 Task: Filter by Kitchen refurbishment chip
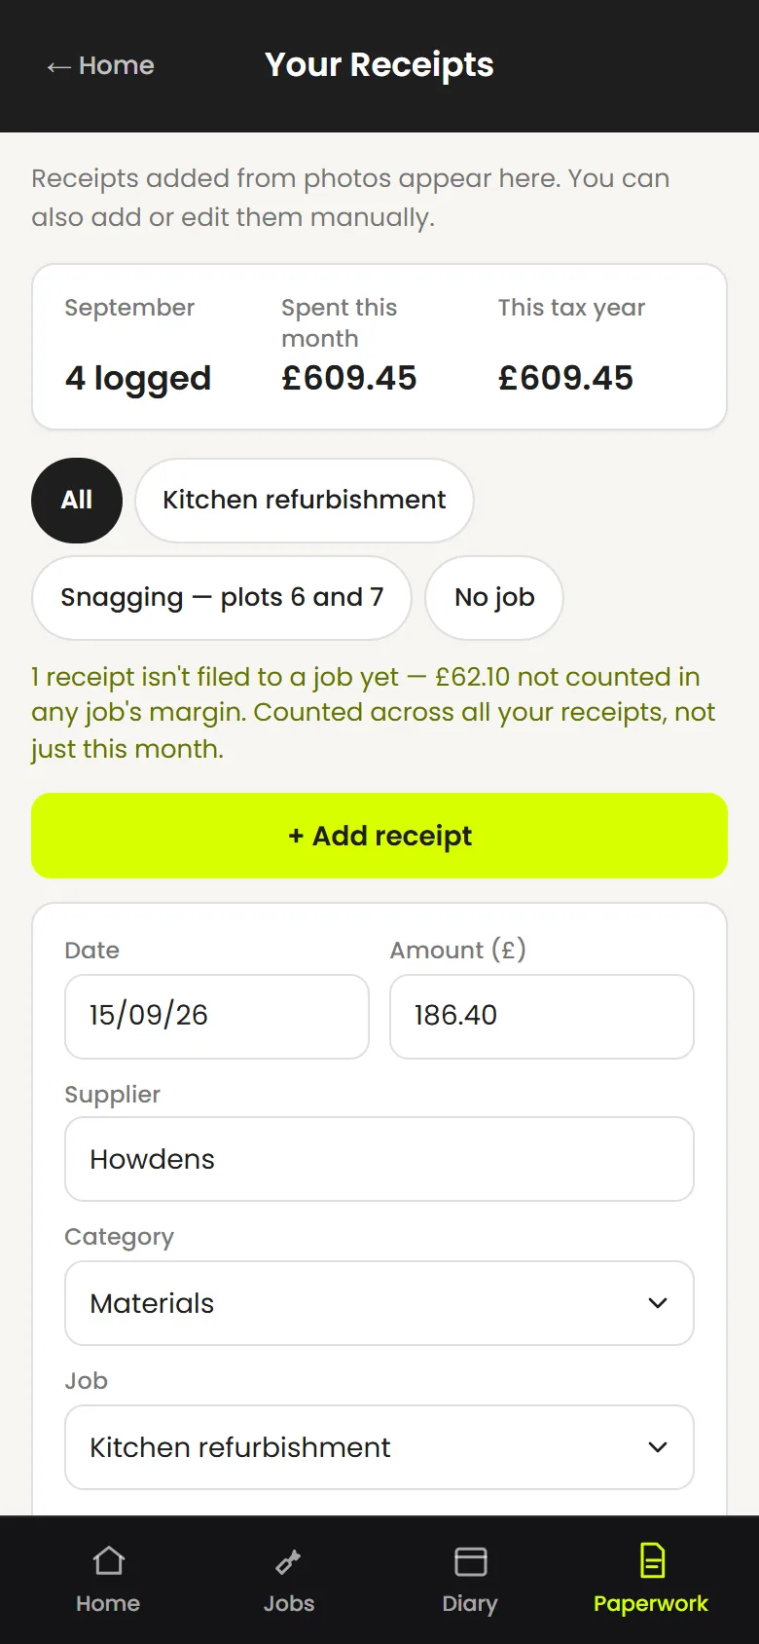[305, 500]
